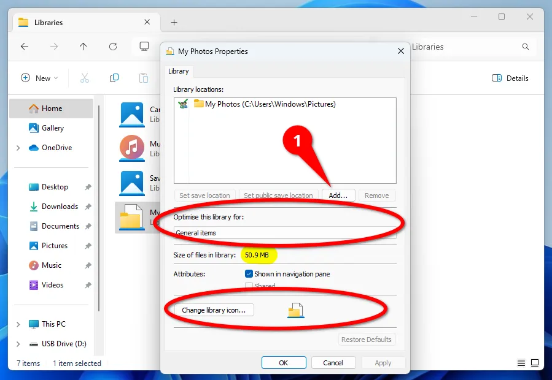Open the Gallery sidebar item

pos(52,128)
